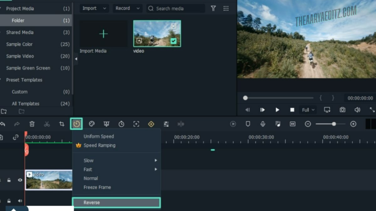Take a snapshot with the camera icon
Viewport: 376px width, 211px height.
tap(343, 110)
